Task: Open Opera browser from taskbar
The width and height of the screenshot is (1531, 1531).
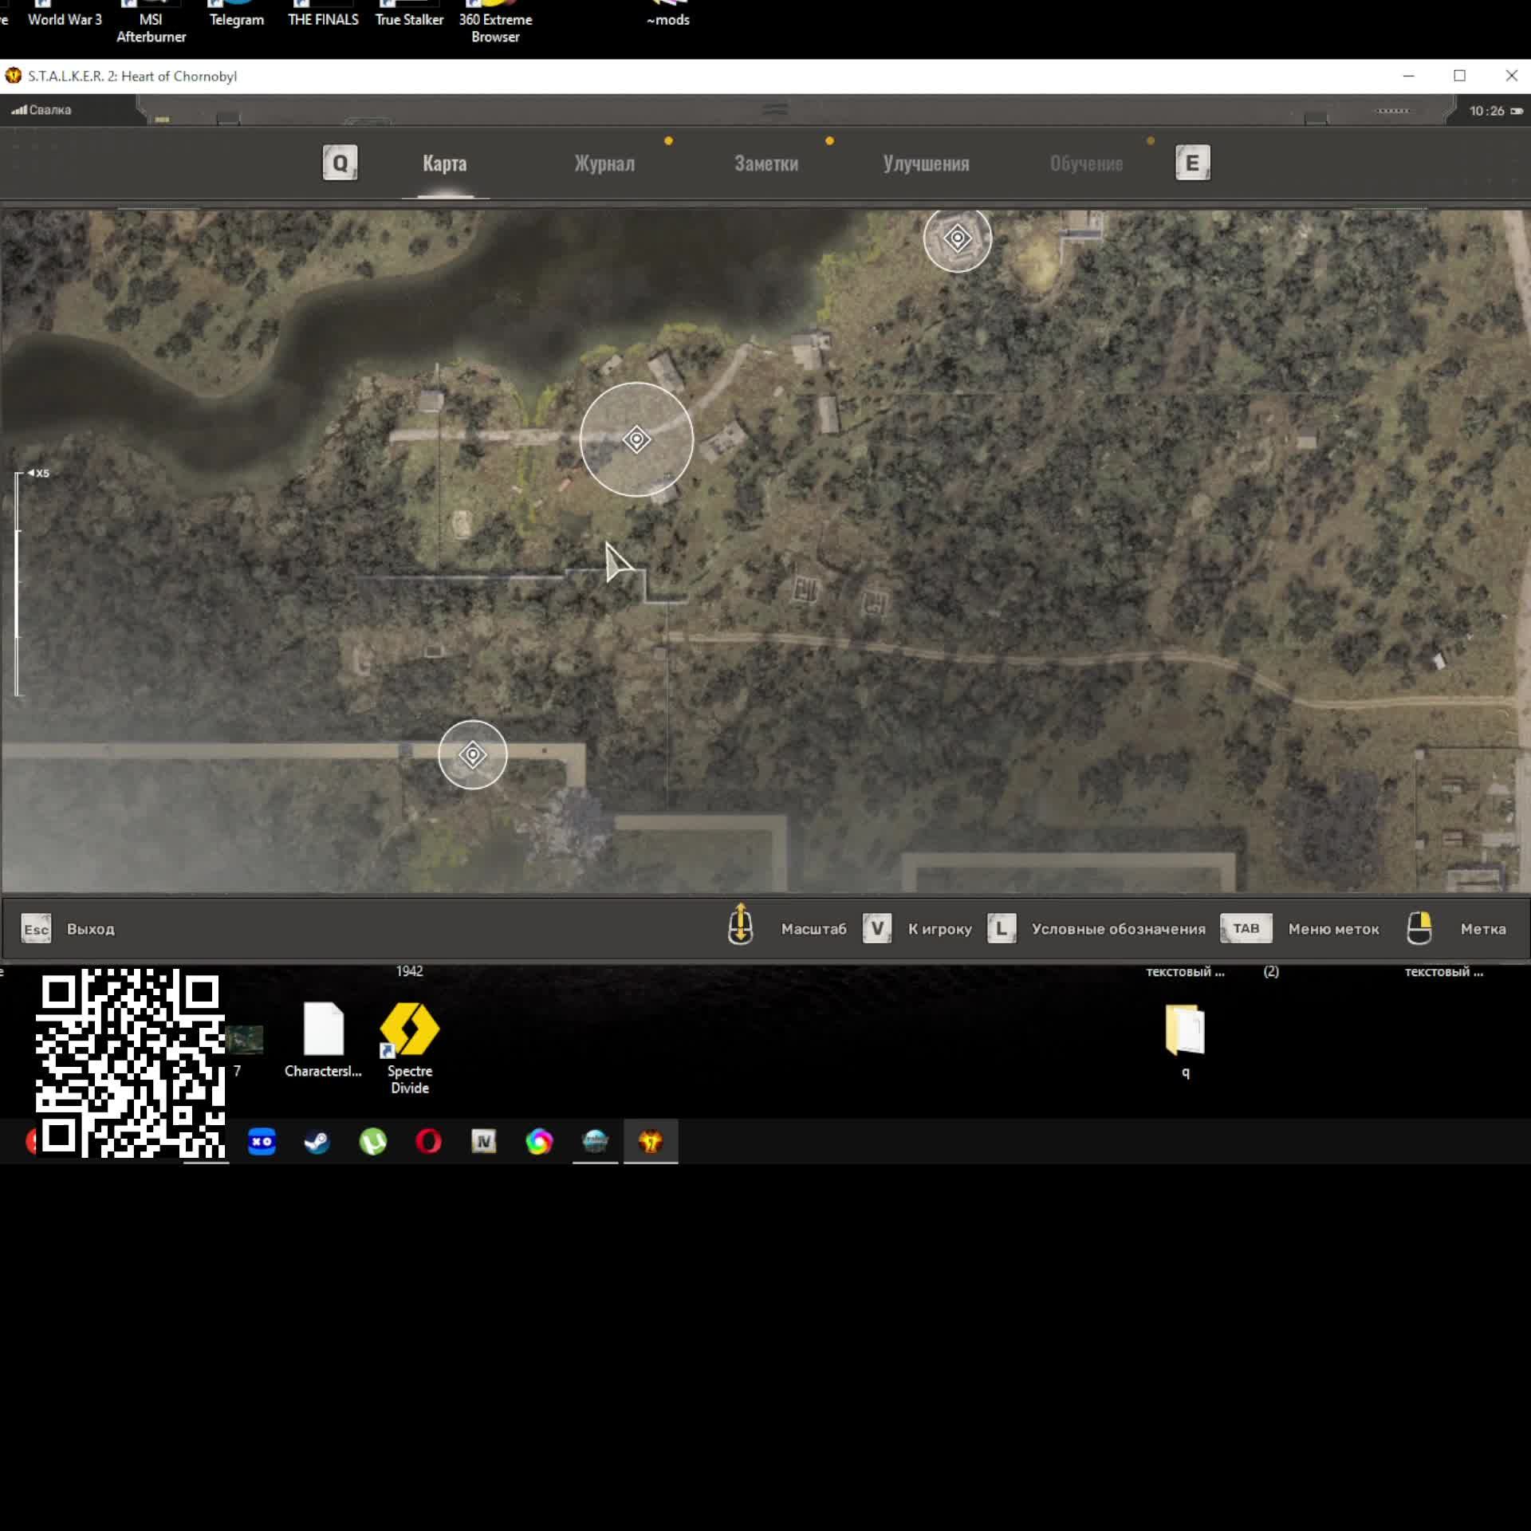Action: tap(428, 1142)
